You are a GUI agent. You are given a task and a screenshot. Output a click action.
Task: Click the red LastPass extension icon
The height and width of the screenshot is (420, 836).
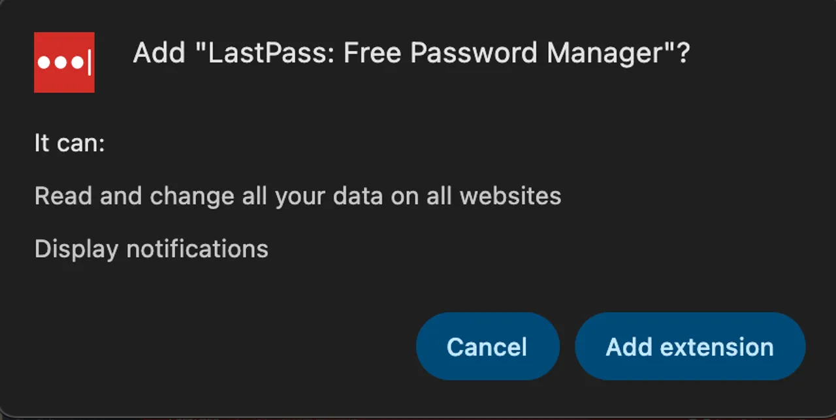pyautogui.click(x=64, y=62)
